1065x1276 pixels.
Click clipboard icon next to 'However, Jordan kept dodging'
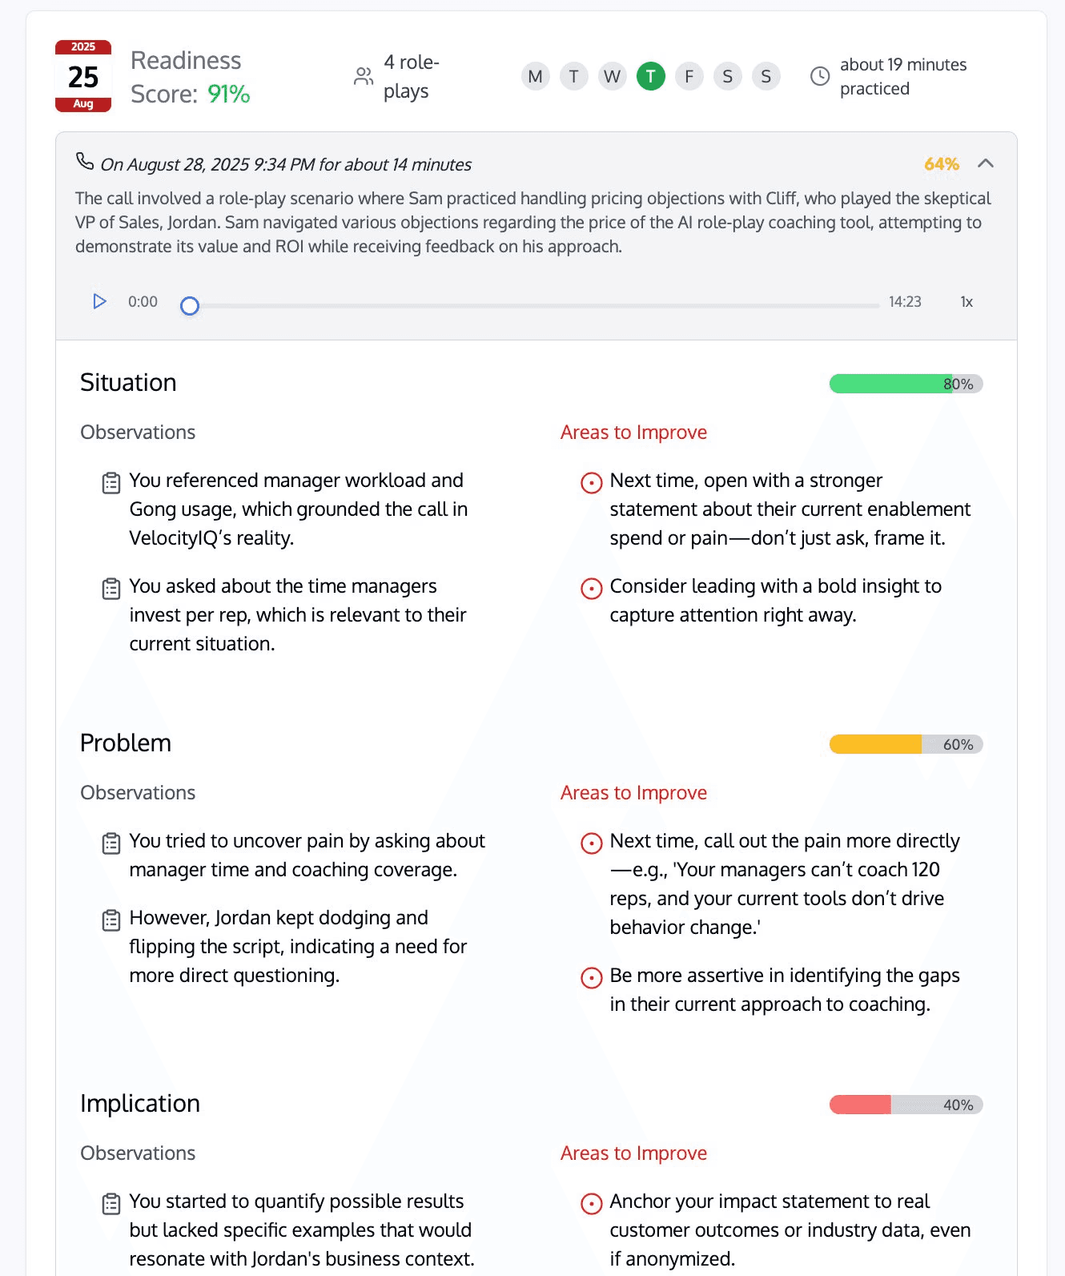pos(111,920)
